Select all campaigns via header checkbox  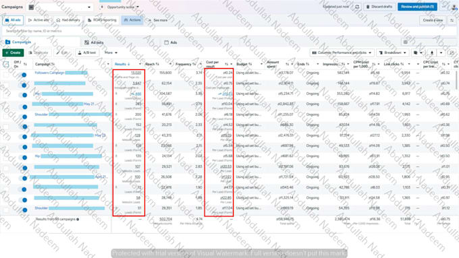[x=6, y=64]
